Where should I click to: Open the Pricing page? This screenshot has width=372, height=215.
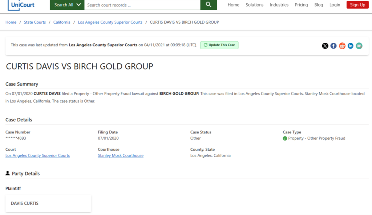pos(301,5)
